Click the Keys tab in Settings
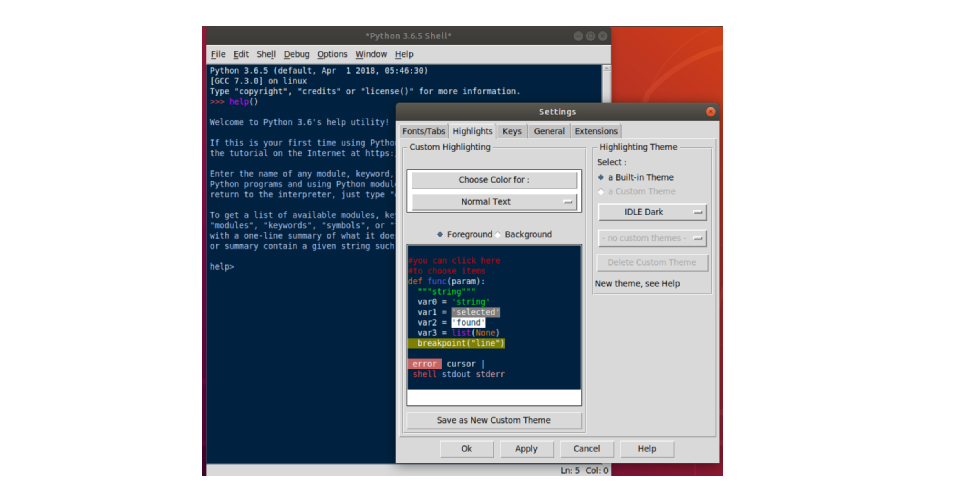The width and height of the screenshot is (963, 496). point(511,131)
